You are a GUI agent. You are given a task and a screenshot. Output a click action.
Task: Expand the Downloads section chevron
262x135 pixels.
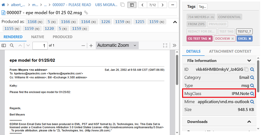point(249,122)
